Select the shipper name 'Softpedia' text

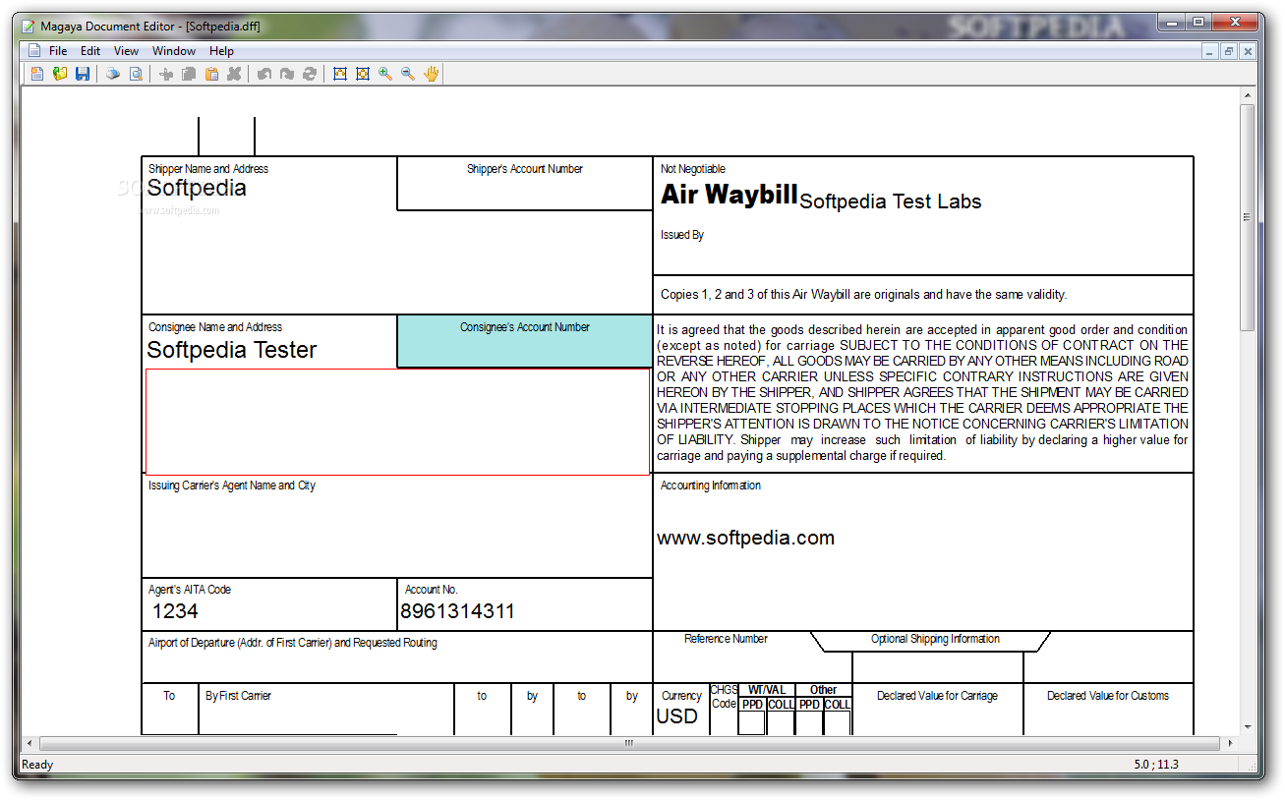(x=197, y=189)
